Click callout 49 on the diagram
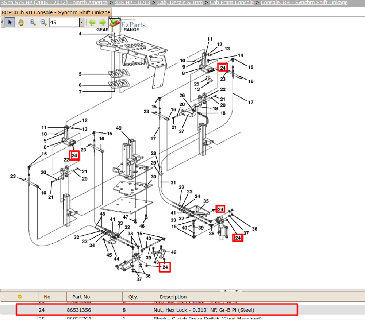The image size is (365, 320). click(119, 128)
